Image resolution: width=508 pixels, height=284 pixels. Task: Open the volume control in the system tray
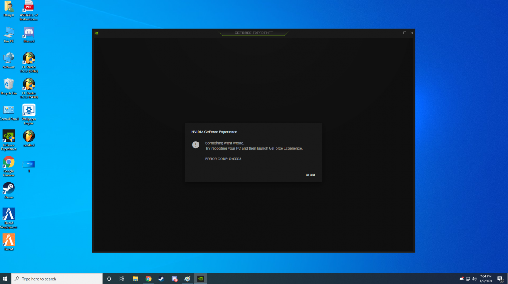[x=474, y=279]
